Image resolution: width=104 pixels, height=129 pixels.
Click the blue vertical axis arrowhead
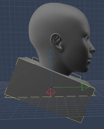point(51,53)
